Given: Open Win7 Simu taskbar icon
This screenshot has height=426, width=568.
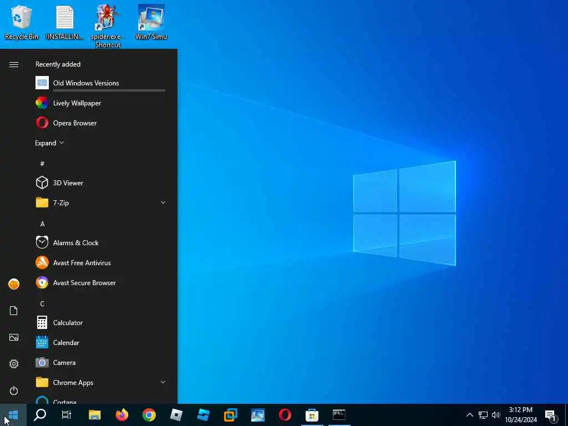Looking at the screenshot, I should [x=257, y=415].
